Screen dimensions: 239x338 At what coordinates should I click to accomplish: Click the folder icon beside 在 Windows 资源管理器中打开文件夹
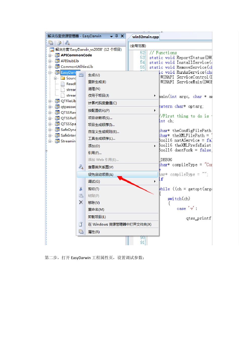coord(81,224)
